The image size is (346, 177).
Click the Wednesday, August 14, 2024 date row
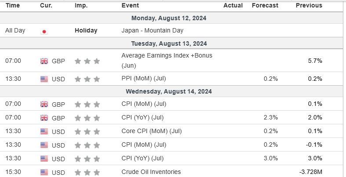pos(169,92)
